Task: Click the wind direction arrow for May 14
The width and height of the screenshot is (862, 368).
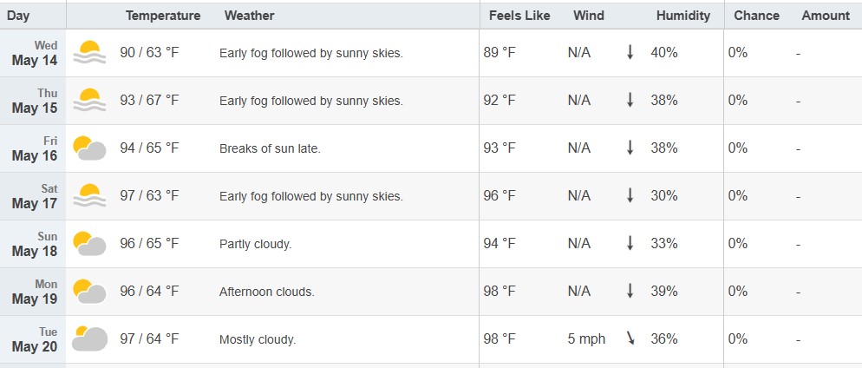Action: 630,53
